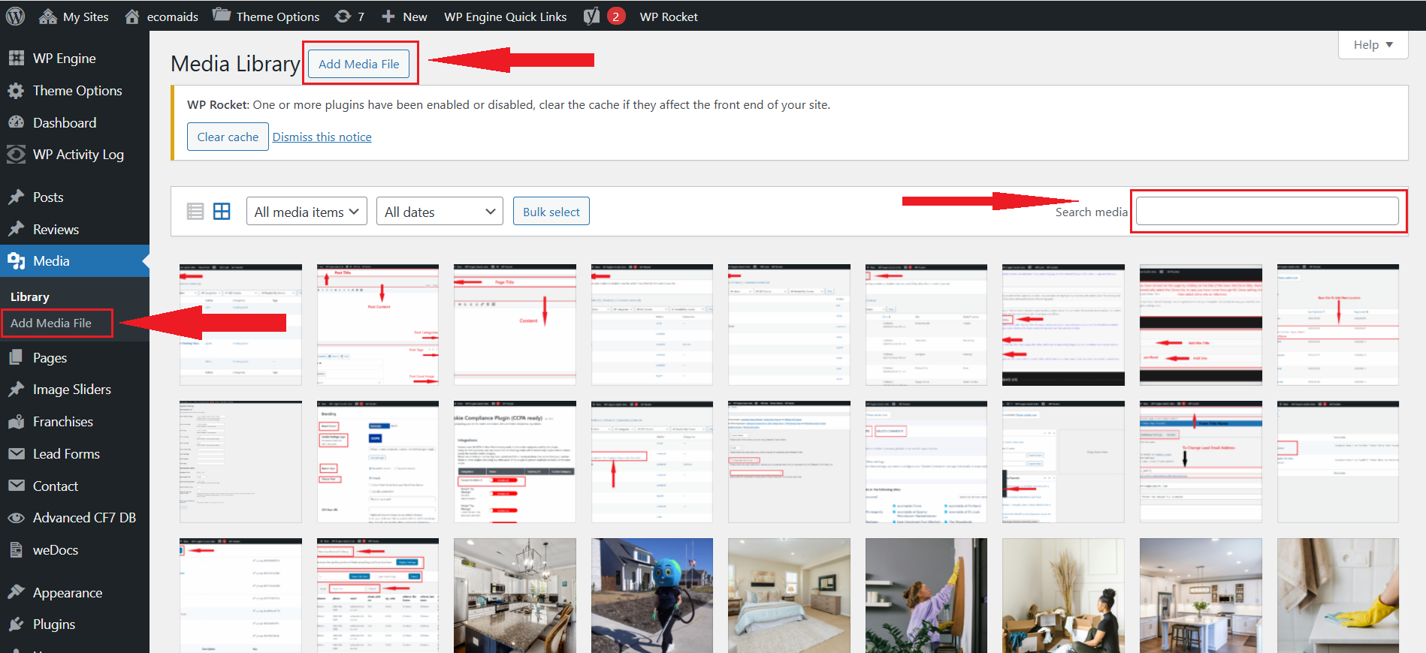Open Plugins in sidebar

pyautogui.click(x=74, y=624)
